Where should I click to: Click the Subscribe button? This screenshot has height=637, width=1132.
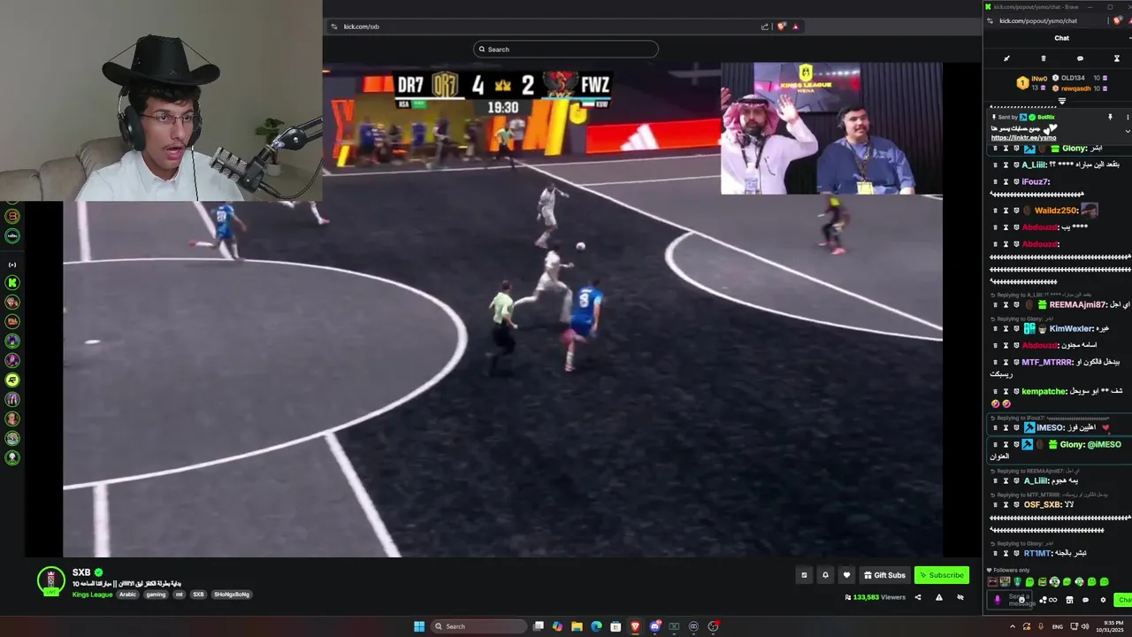[942, 575]
